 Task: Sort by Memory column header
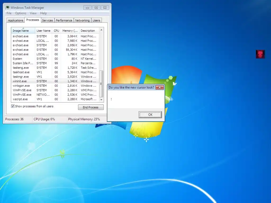(x=70, y=31)
